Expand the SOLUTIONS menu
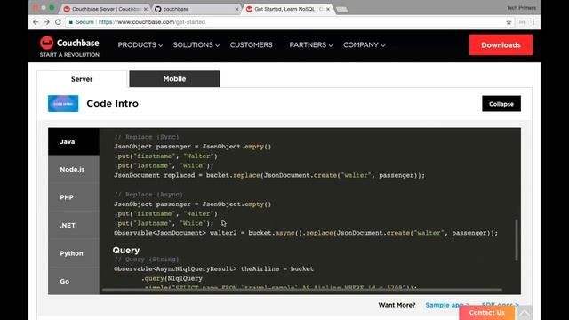569x320 pixels. click(196, 45)
